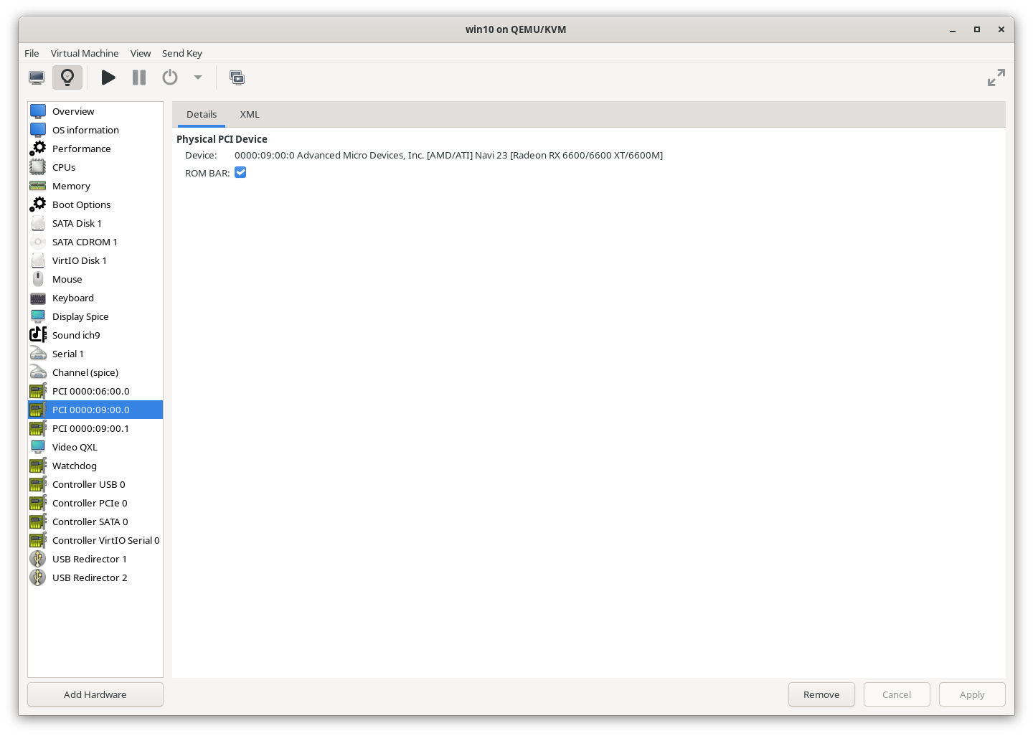Select the Mouse device
The image size is (1033, 736).
click(95, 279)
